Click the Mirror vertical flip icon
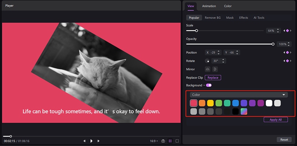 coord(215,69)
